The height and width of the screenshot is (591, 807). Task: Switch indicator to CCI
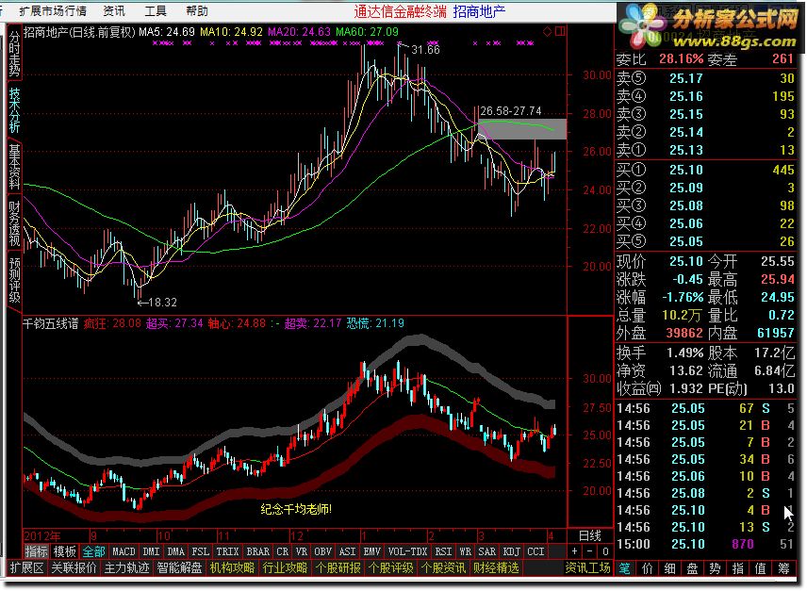click(x=535, y=551)
